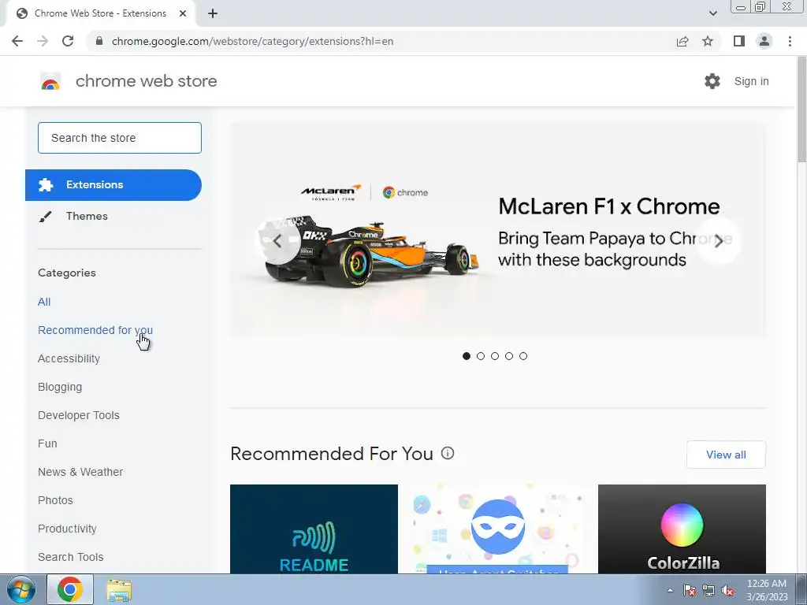Bookmark this tab with the star icon

(x=708, y=41)
